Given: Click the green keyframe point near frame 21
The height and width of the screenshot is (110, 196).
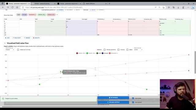Looking at the screenshot, I should point(40,84).
